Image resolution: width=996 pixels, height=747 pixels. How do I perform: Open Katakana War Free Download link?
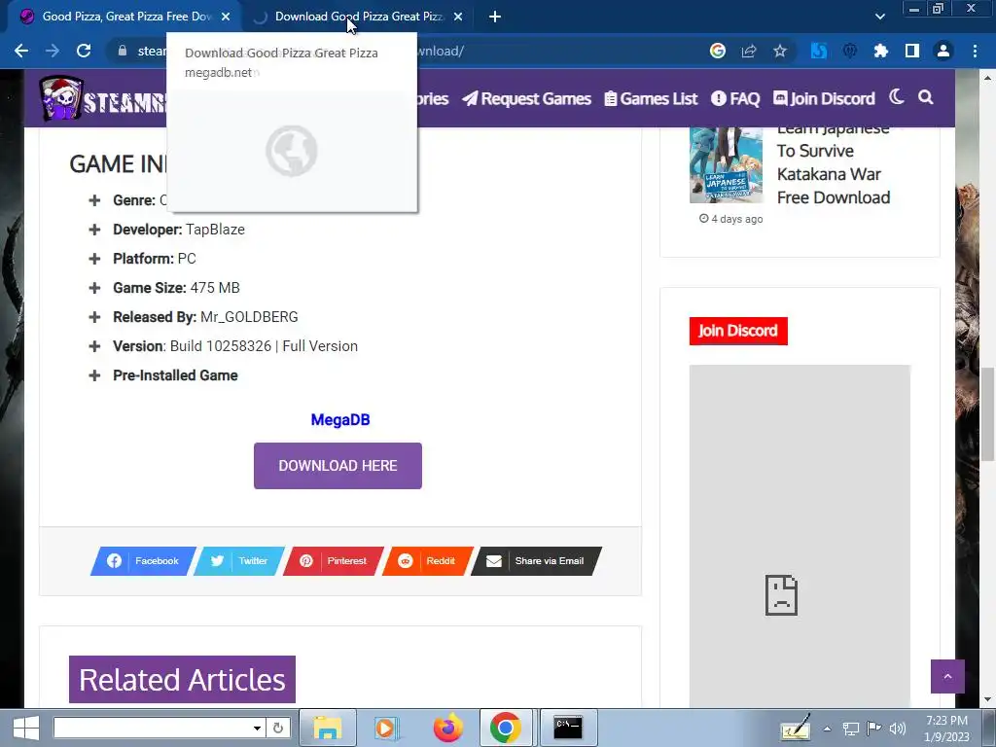click(x=834, y=166)
